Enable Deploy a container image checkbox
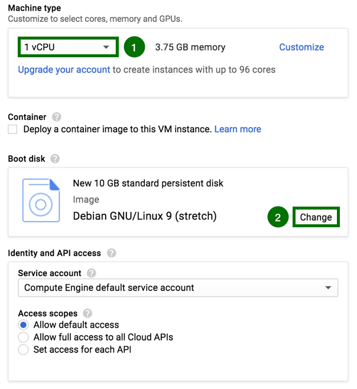The image size is (357, 389). pyautogui.click(x=12, y=129)
